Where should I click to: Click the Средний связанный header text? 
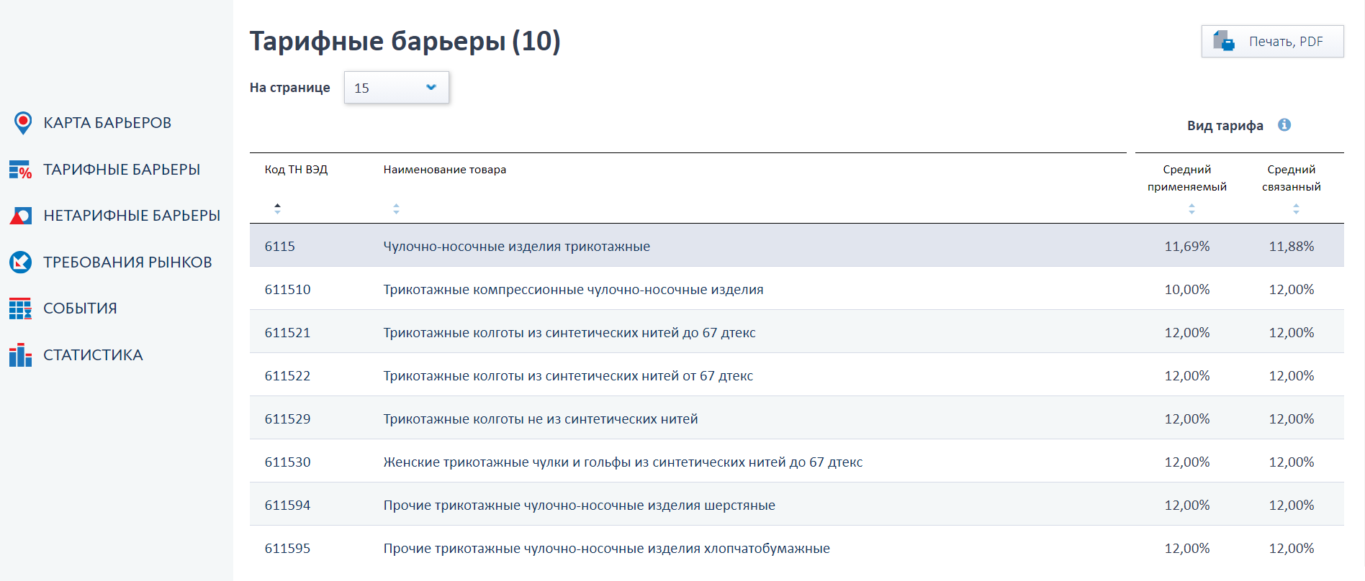1292,178
